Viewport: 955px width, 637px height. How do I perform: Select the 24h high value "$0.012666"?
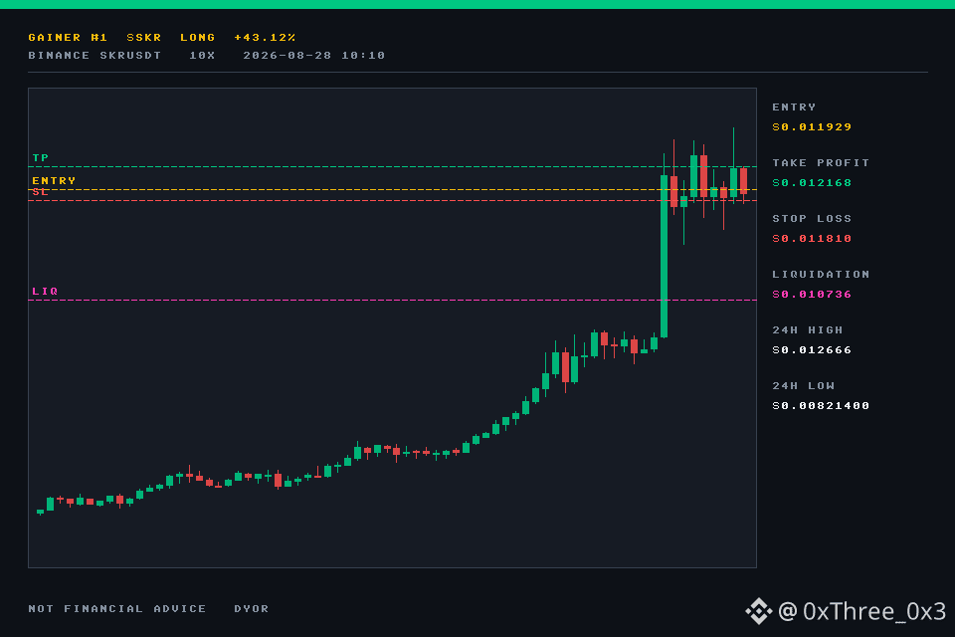click(x=812, y=350)
